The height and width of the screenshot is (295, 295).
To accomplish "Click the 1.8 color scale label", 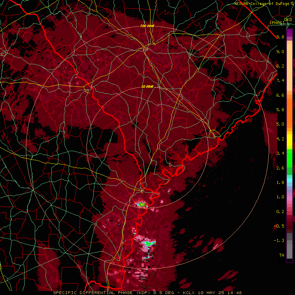I will point(280,183).
